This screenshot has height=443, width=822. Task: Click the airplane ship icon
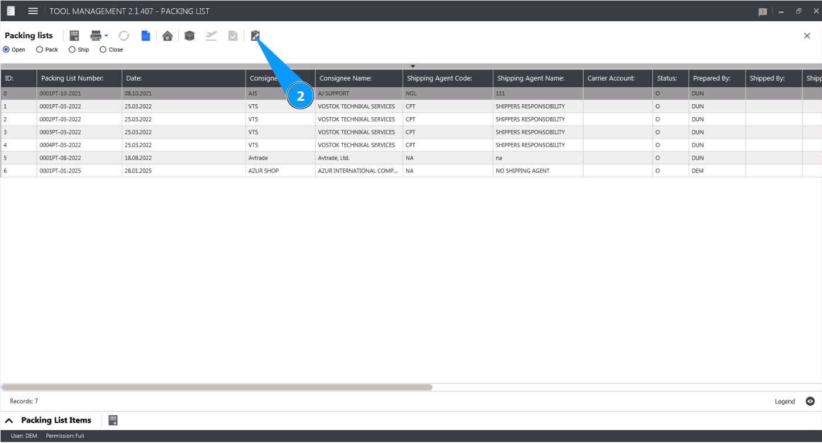(x=211, y=36)
